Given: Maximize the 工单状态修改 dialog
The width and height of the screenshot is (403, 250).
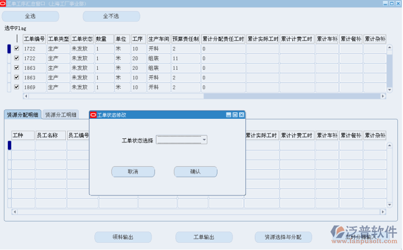Looking at the screenshot, I should click(235, 115).
